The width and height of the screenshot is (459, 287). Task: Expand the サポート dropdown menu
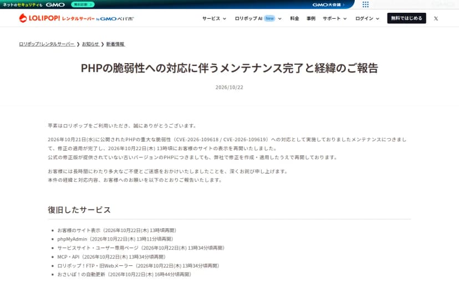pos(335,18)
